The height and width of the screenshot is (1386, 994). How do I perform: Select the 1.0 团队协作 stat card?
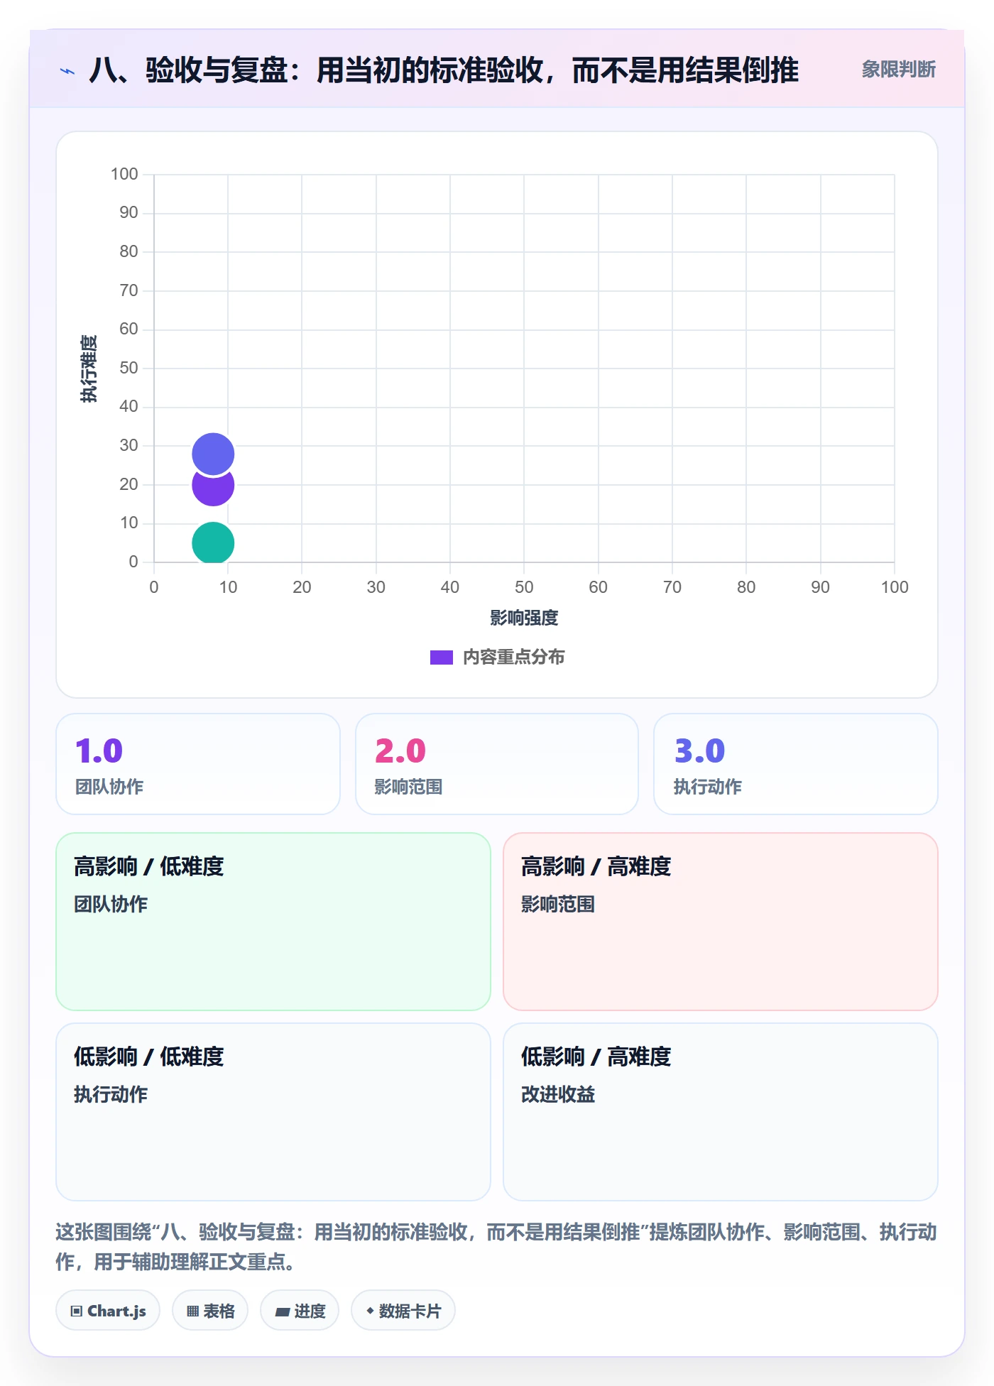pyautogui.click(x=198, y=764)
